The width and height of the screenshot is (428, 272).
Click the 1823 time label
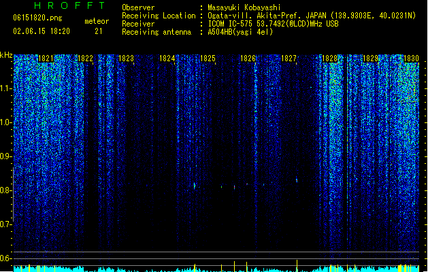(126, 58)
